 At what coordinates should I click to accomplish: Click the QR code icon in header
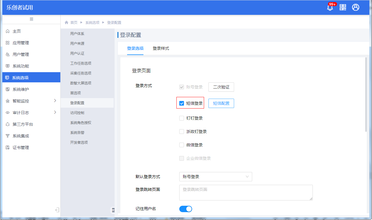tap(343, 8)
